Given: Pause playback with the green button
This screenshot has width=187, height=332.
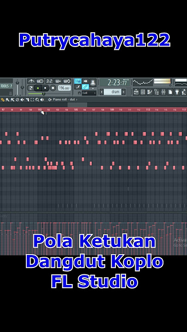Looking at the screenshot, I should click(x=38, y=88).
